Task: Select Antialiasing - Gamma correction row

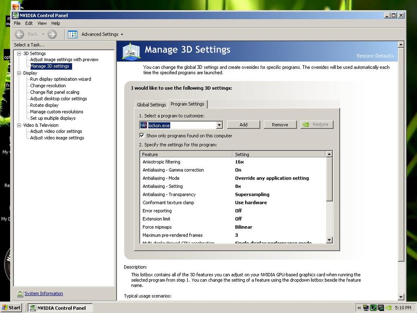Action: point(233,170)
